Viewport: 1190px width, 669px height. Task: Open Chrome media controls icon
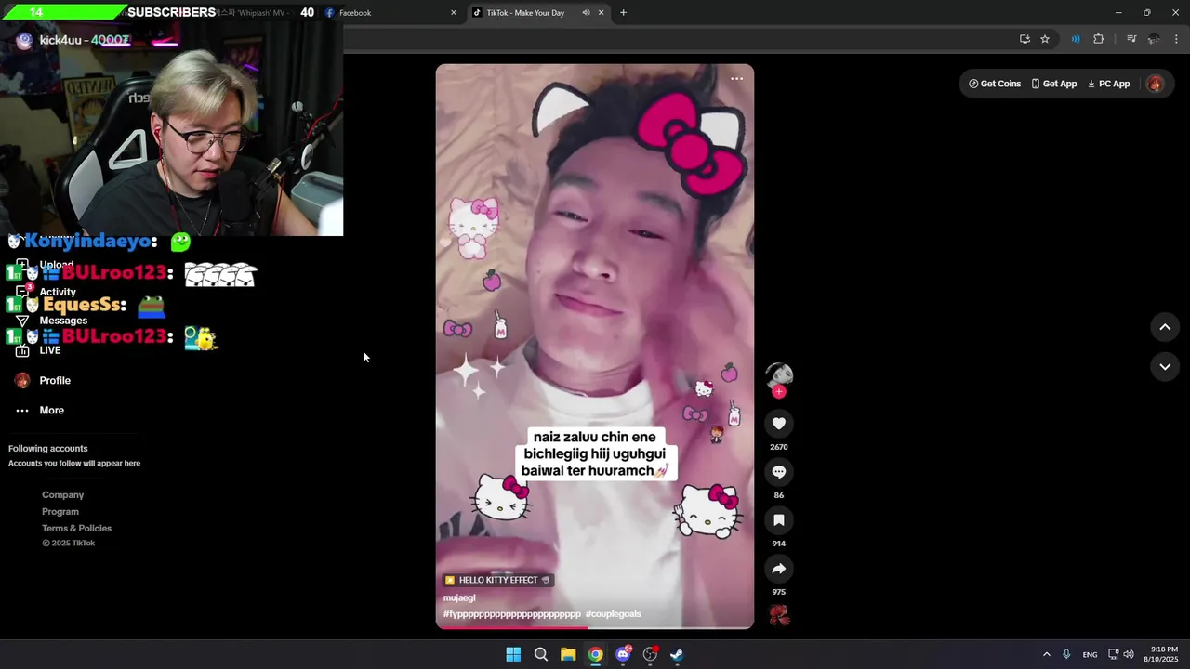pos(1131,39)
